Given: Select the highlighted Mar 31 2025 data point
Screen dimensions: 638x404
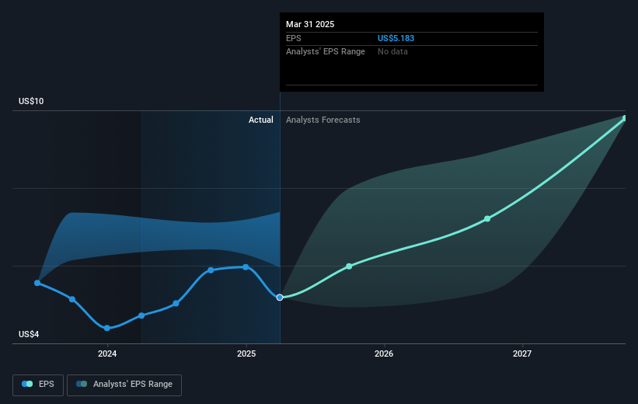Looking at the screenshot, I should pyautogui.click(x=280, y=298).
